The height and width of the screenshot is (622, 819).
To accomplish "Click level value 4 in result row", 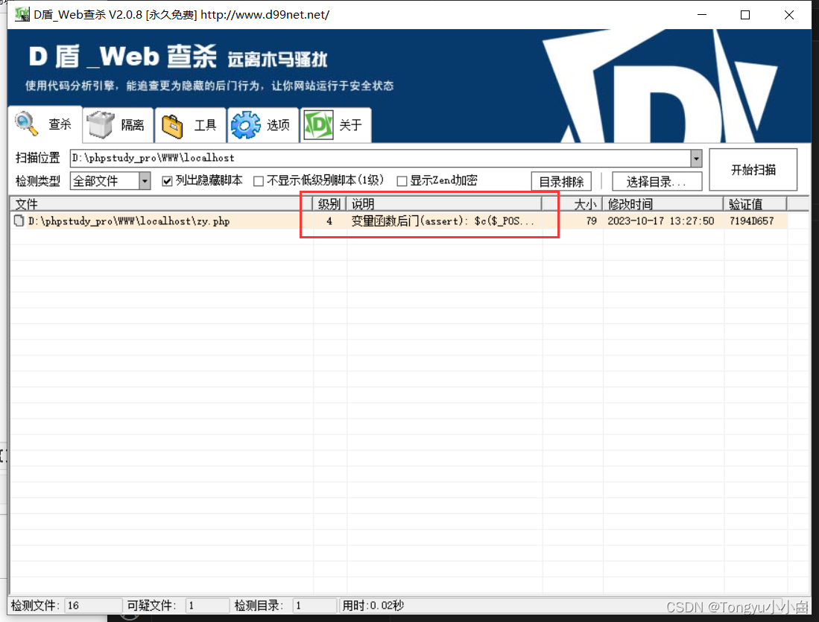I will [329, 221].
